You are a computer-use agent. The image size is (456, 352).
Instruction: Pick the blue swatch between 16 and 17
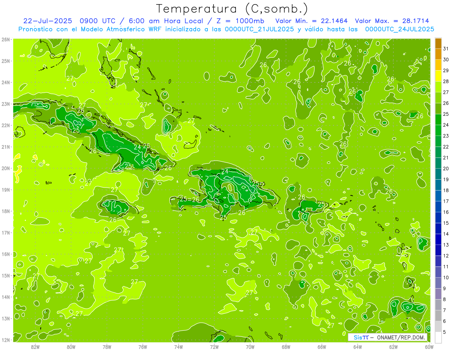click(439, 207)
